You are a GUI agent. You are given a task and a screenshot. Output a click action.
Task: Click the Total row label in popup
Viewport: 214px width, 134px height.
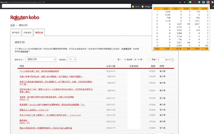click(x=157, y=49)
